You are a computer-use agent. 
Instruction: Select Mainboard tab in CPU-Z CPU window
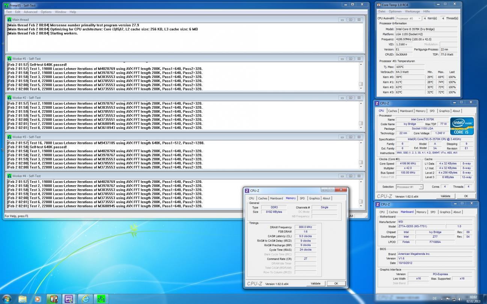coord(406,111)
